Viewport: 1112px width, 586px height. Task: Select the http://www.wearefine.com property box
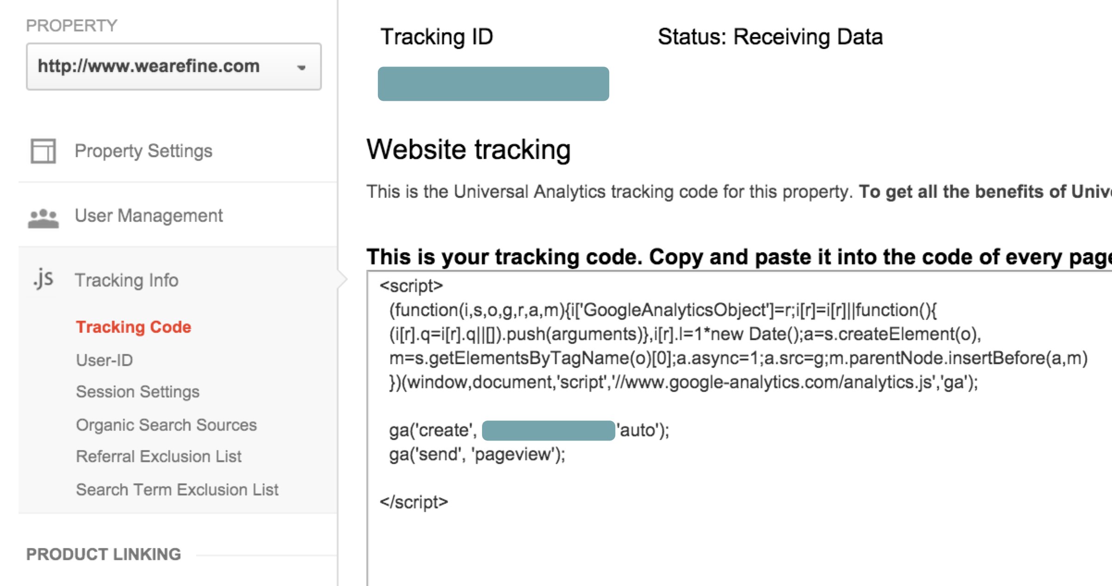(174, 67)
